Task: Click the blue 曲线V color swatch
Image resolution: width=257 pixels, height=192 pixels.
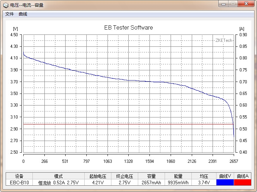Action: pyautogui.click(x=225, y=183)
